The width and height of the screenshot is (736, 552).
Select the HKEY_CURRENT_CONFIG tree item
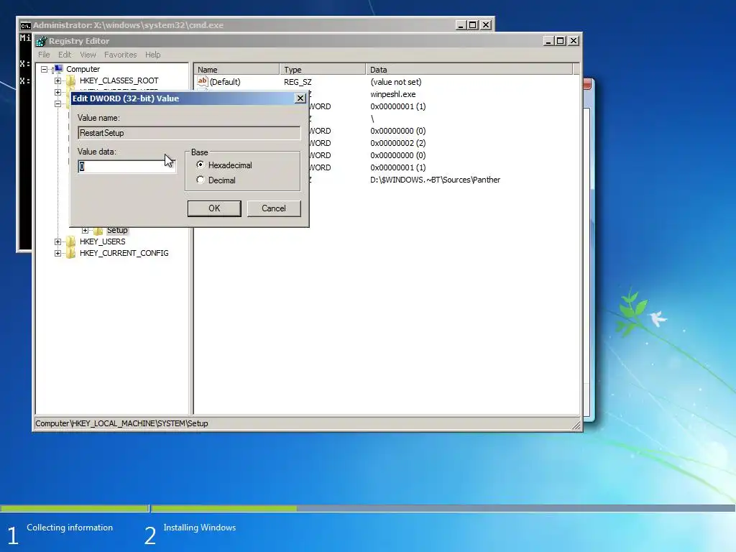coord(124,254)
